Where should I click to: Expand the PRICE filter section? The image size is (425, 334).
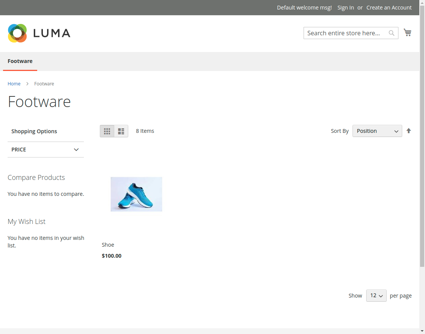pyautogui.click(x=46, y=150)
